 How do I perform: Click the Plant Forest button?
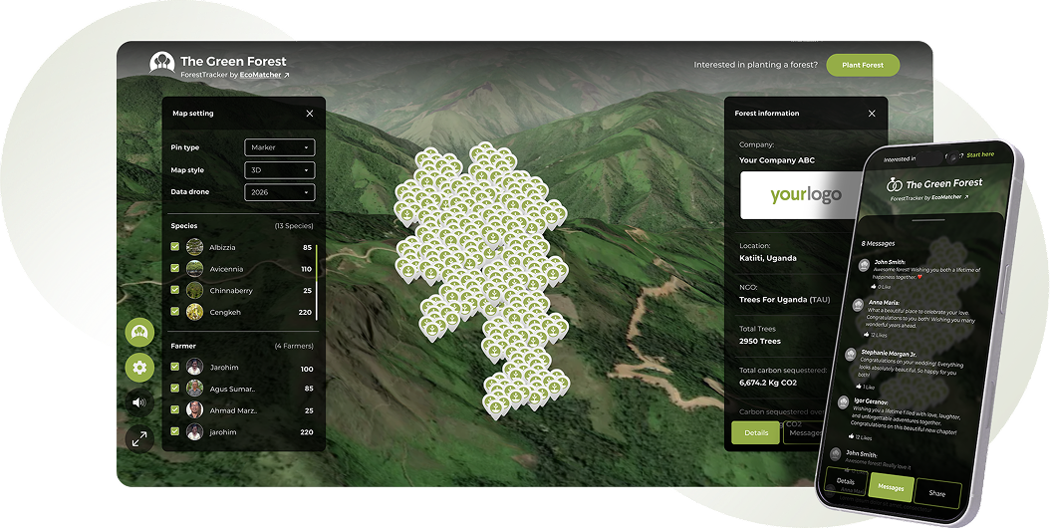point(863,65)
